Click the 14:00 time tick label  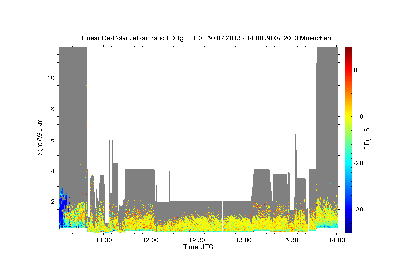tap(336, 240)
